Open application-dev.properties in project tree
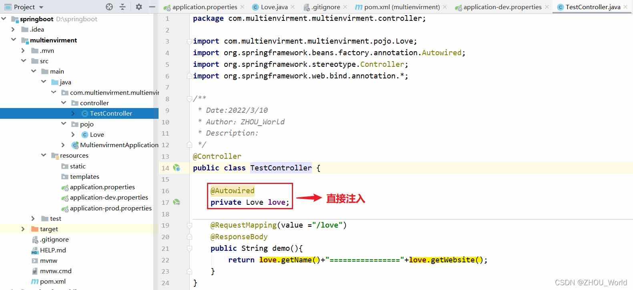The image size is (633, 290). [109, 197]
